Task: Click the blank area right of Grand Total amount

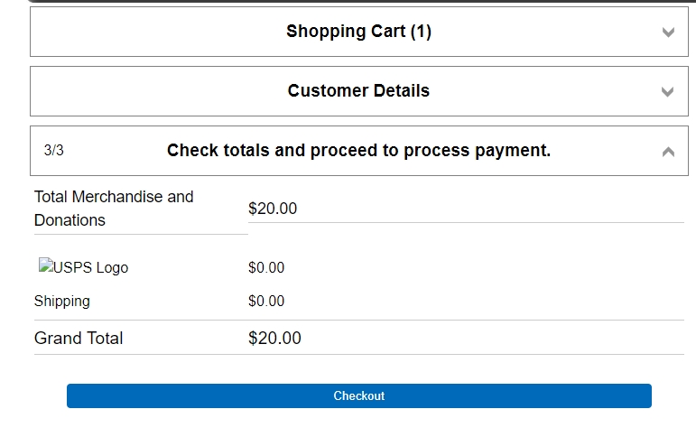Action: pyautogui.click(x=487, y=339)
